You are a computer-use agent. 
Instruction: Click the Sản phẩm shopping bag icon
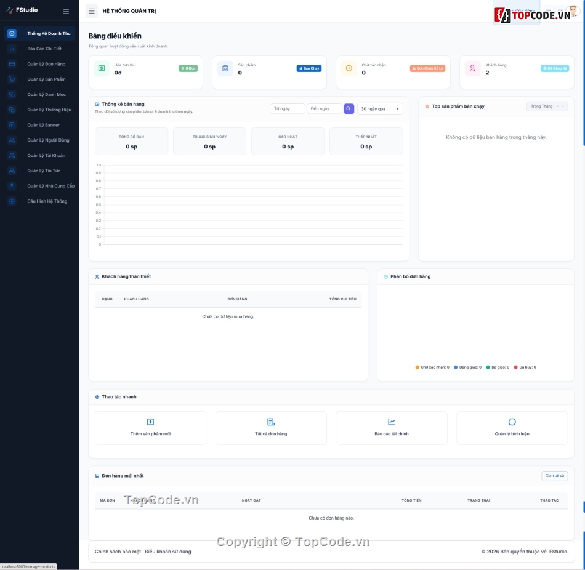click(225, 68)
